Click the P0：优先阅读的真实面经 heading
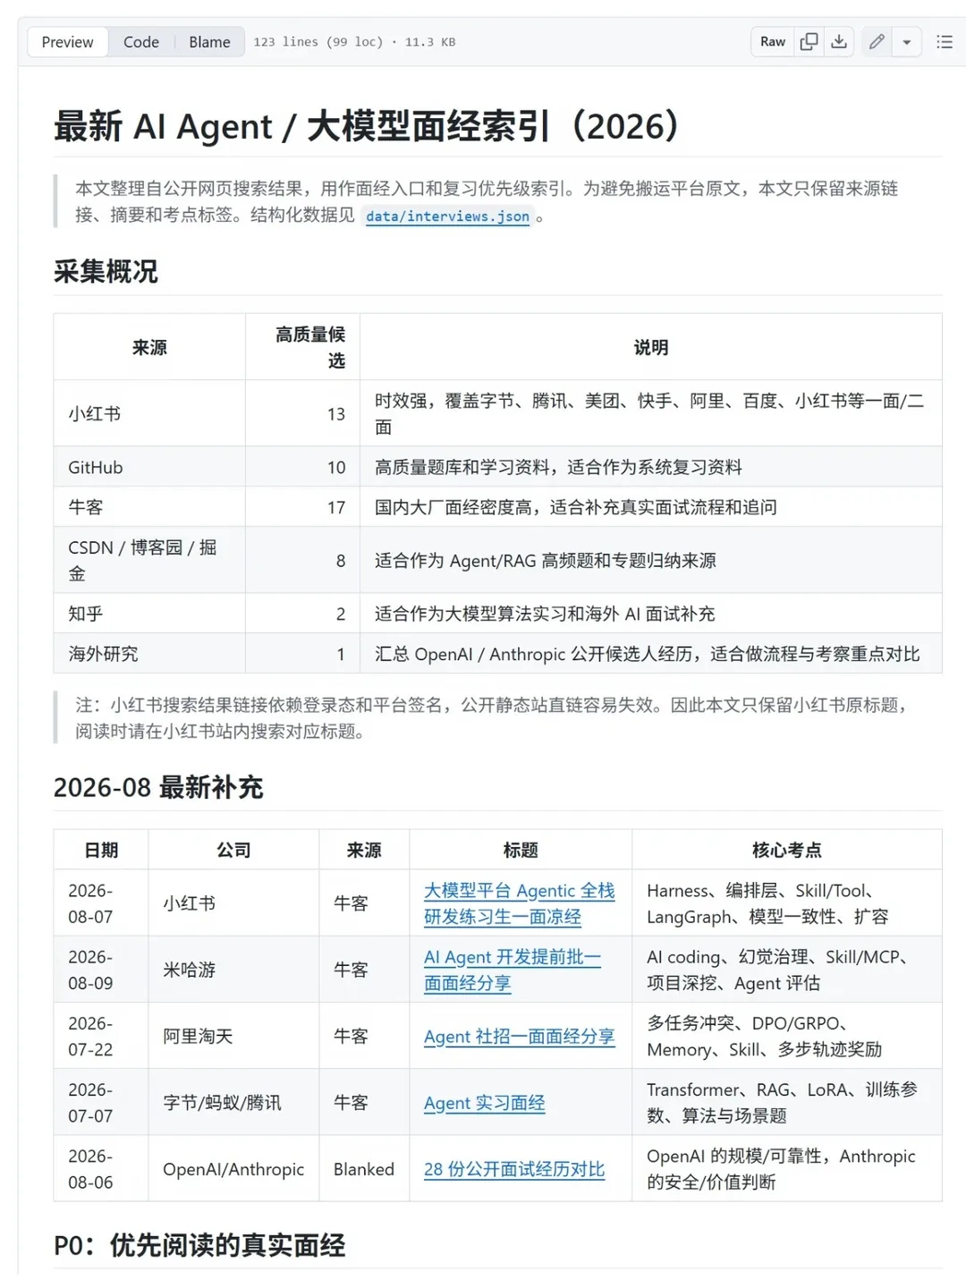The width and height of the screenshot is (966, 1288). point(199,1245)
